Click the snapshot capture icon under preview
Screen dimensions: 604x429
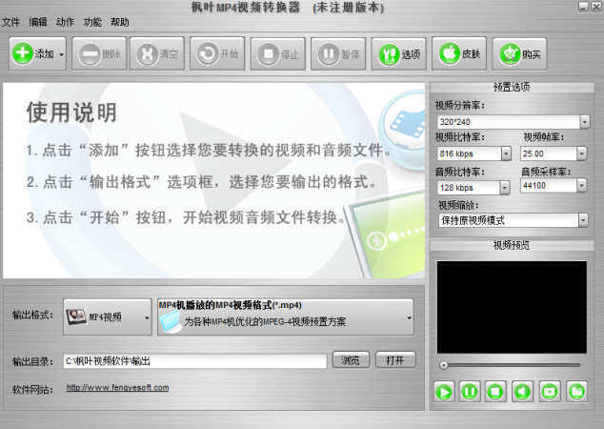click(550, 392)
